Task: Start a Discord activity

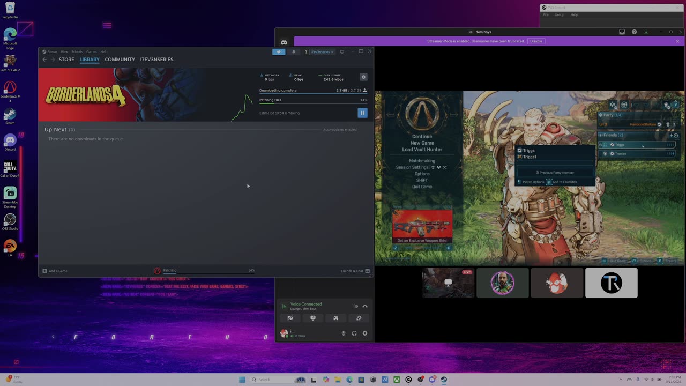Action: 336,318
